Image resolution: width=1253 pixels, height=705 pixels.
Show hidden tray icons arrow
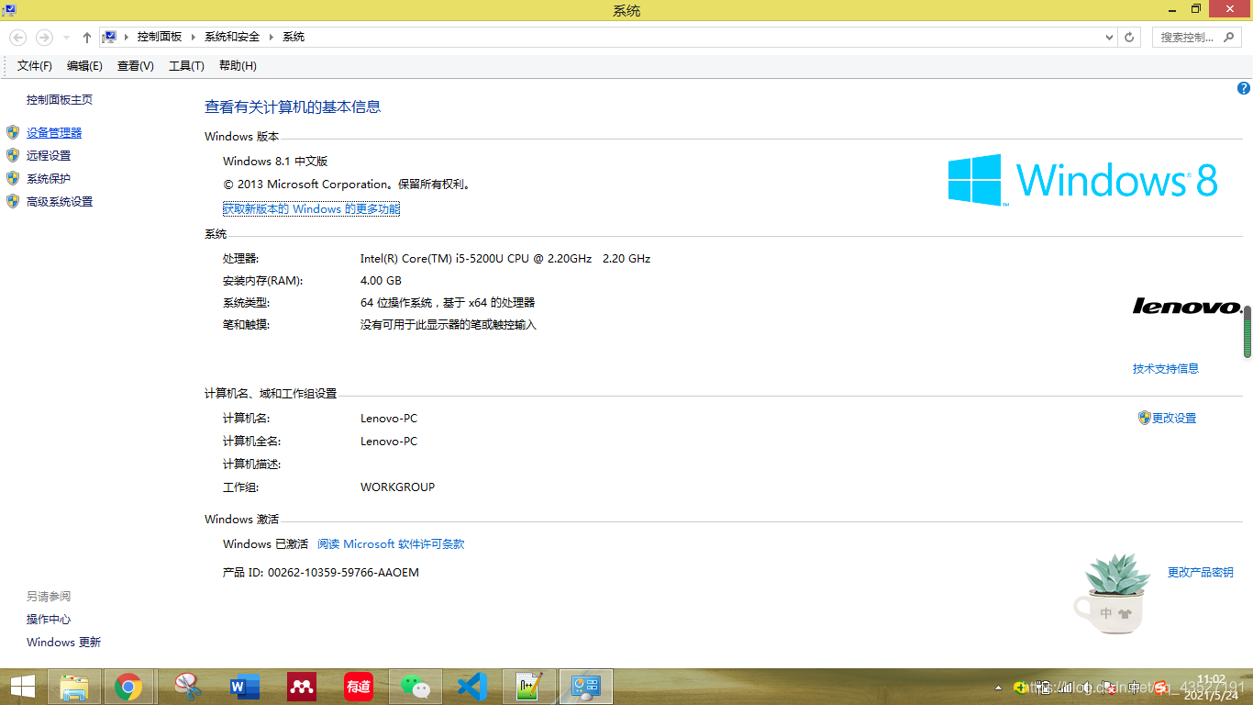[x=998, y=688]
